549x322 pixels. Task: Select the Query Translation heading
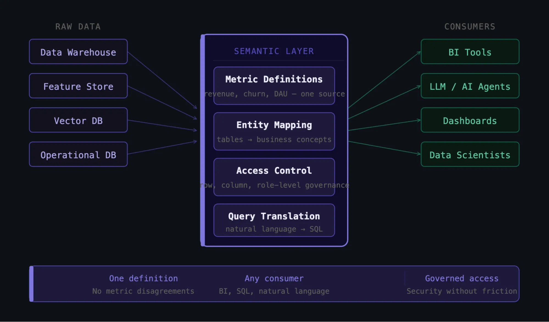pyautogui.click(x=274, y=216)
